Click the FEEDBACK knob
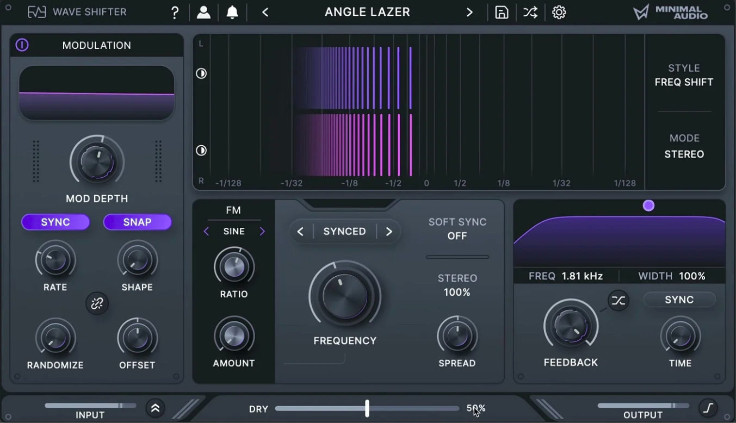 (x=571, y=326)
